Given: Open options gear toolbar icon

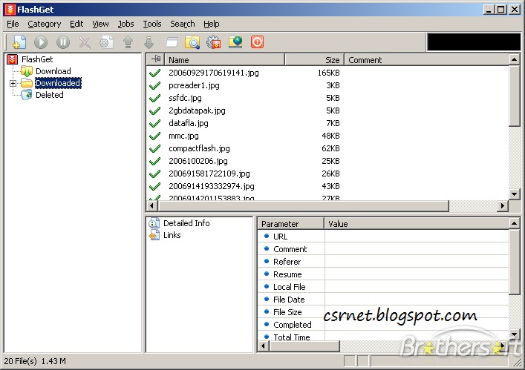Looking at the screenshot, I should point(214,42).
